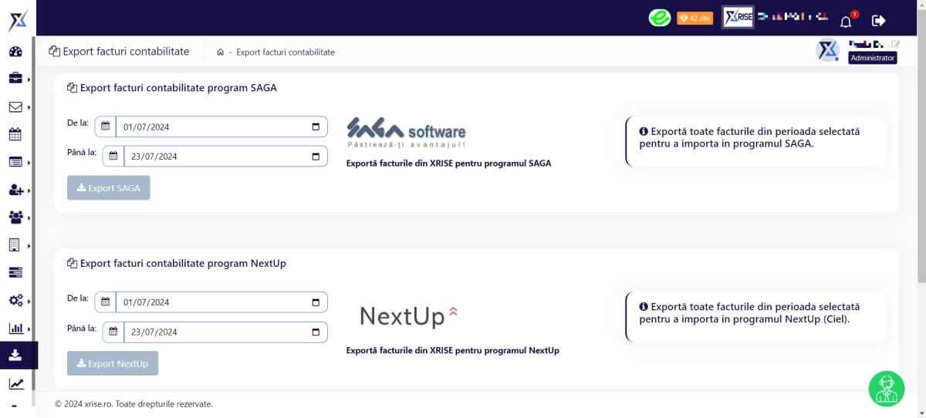Screen dimensions: 926x418
Task: Open the green support agent chat button
Action: 887,388
